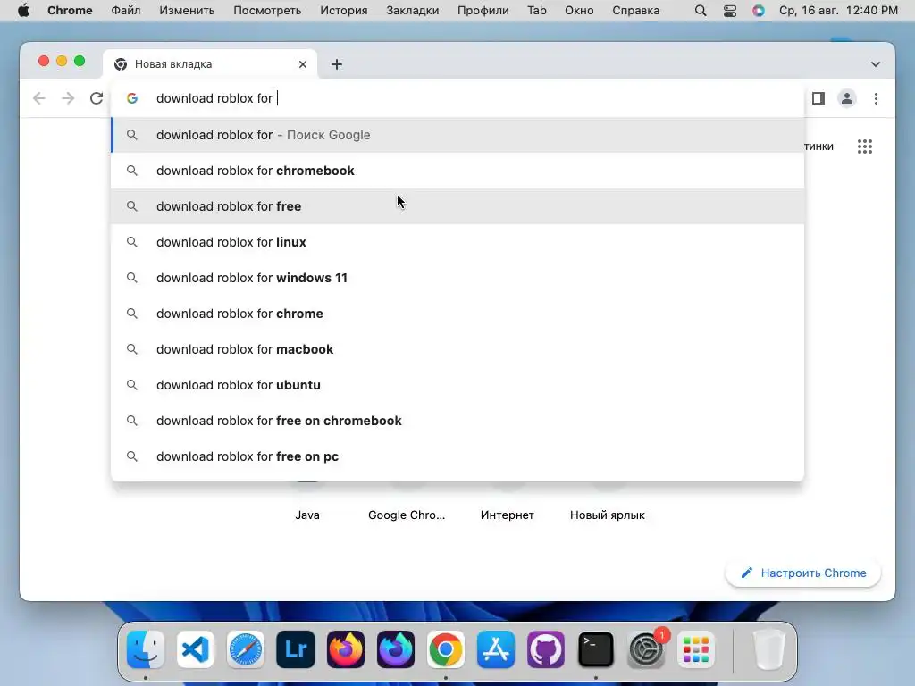The height and width of the screenshot is (686, 915).
Task: Launch Firefox from the dock
Action: [346, 649]
